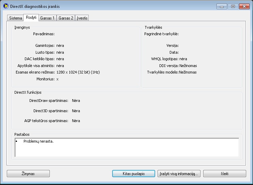Click the 'Tvarkyklės modelis:' label
Screen dimensions: 253x185
point(163,72)
